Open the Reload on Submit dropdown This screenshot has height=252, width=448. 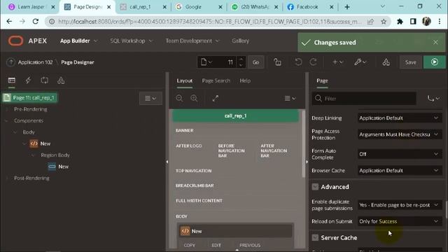coord(400,221)
